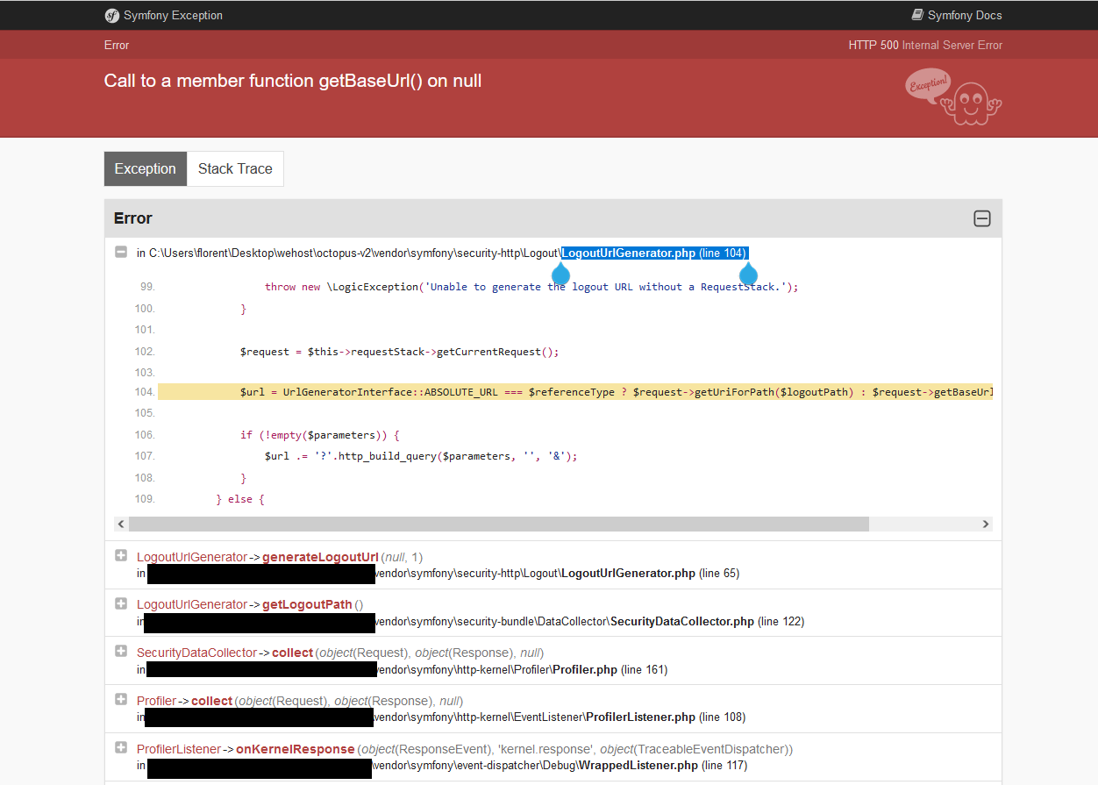
Task: Click the code horizontal scrollbar right arrow
Action: [x=986, y=524]
